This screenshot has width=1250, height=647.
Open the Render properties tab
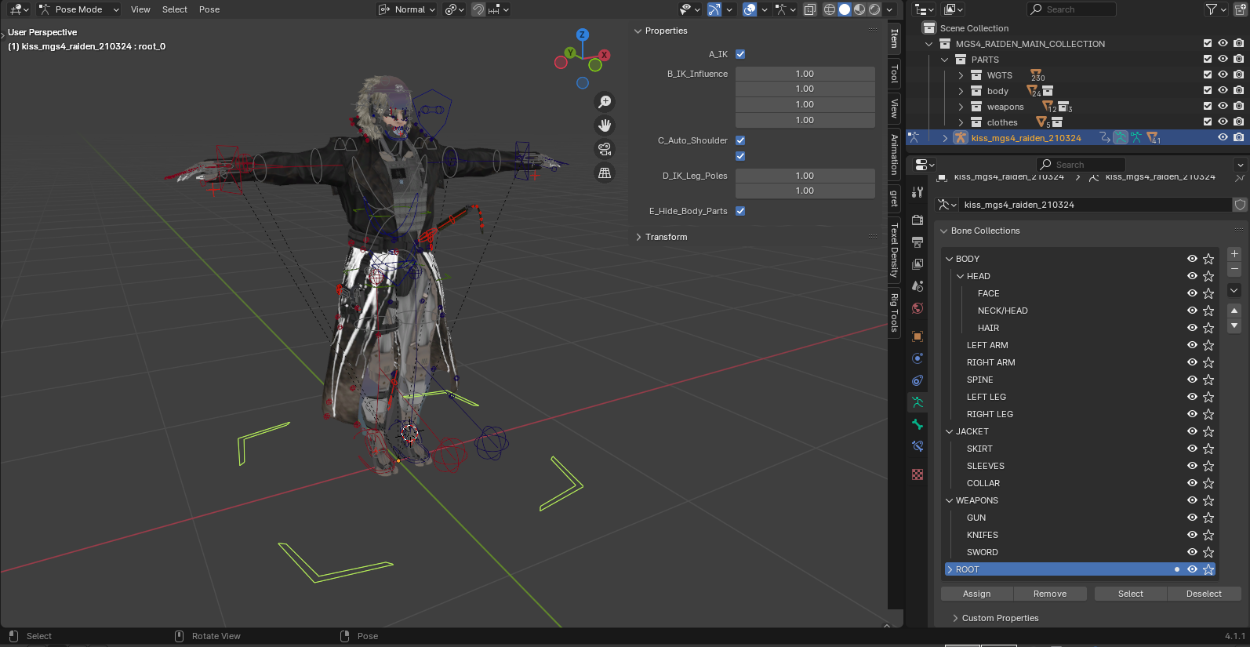pos(918,220)
